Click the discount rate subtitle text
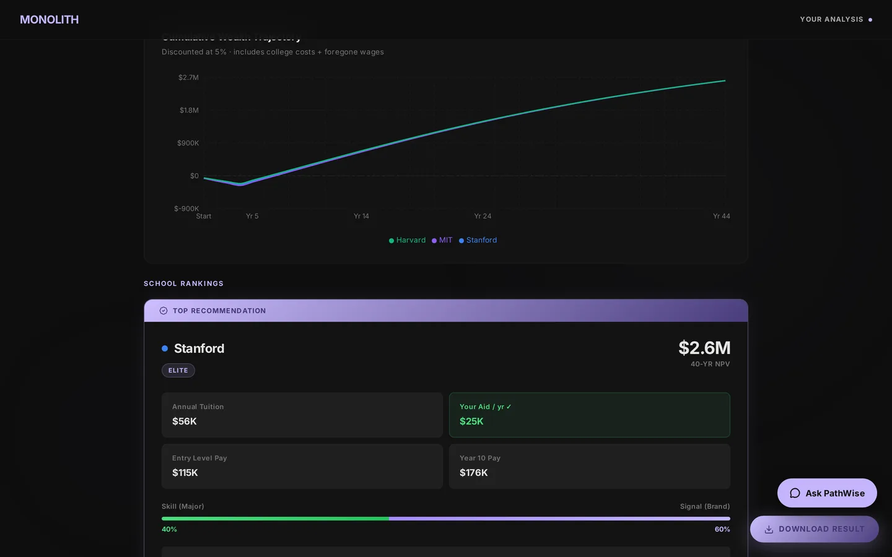The image size is (892, 557). click(273, 52)
